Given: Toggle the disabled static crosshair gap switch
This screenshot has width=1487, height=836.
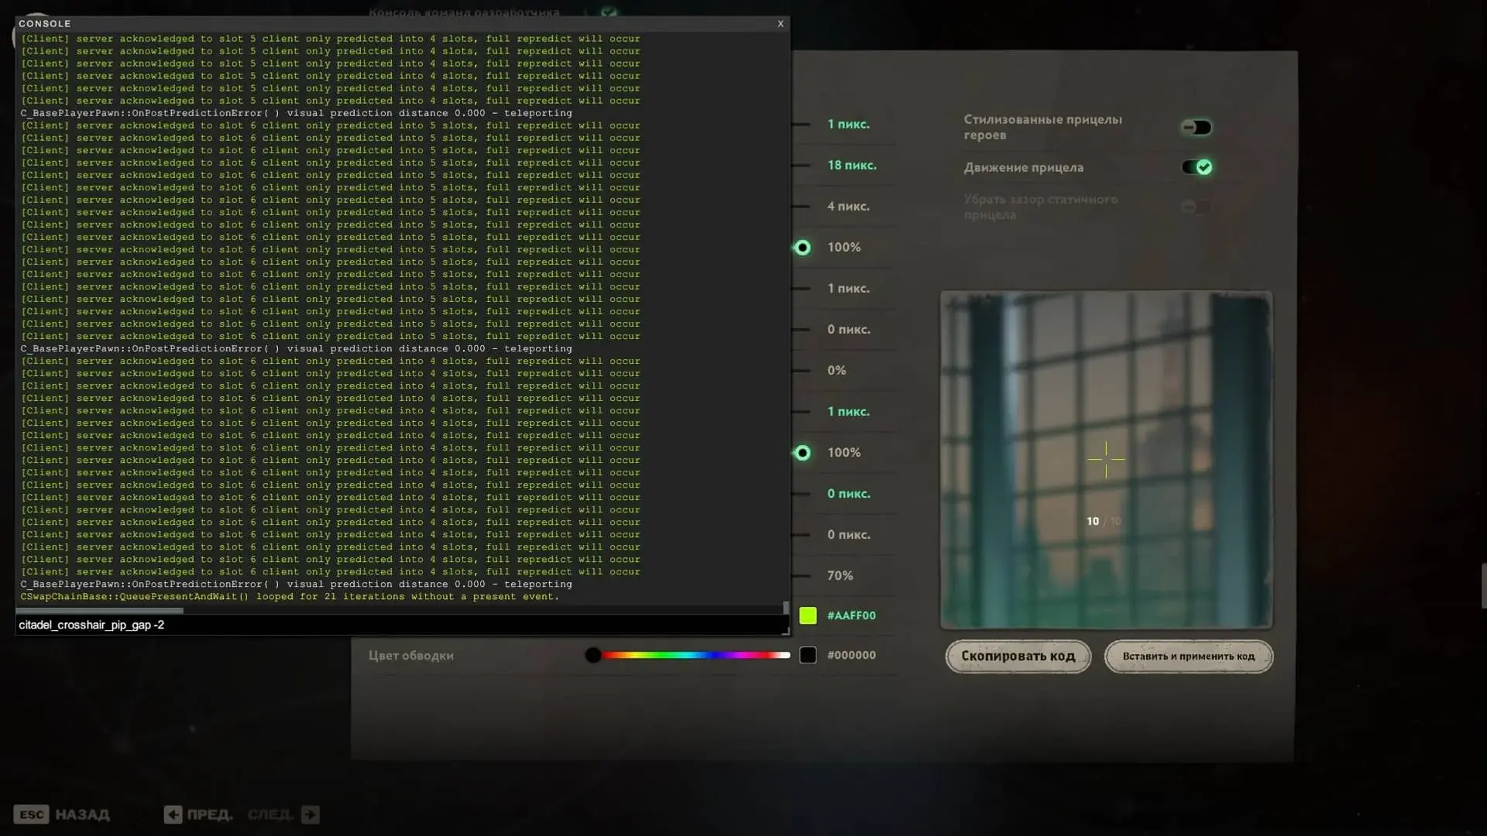Looking at the screenshot, I should [1197, 207].
